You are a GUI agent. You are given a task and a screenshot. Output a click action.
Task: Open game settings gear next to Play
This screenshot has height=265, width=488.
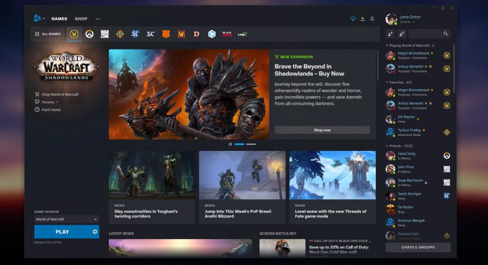point(95,232)
